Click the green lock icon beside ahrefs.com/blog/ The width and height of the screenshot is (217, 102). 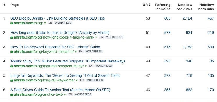(12, 23)
